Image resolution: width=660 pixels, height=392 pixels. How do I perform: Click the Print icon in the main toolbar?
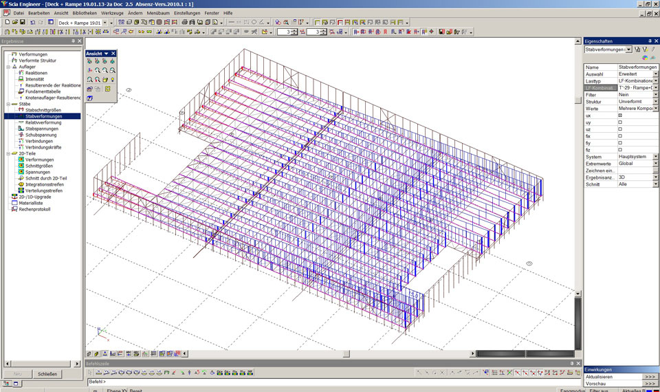pyautogui.click(x=185, y=22)
